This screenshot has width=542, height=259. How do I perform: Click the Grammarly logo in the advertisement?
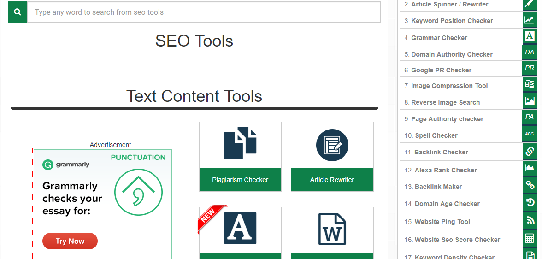66,165
